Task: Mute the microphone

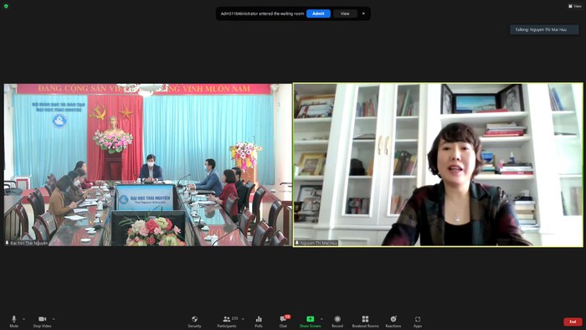Action: (14, 321)
